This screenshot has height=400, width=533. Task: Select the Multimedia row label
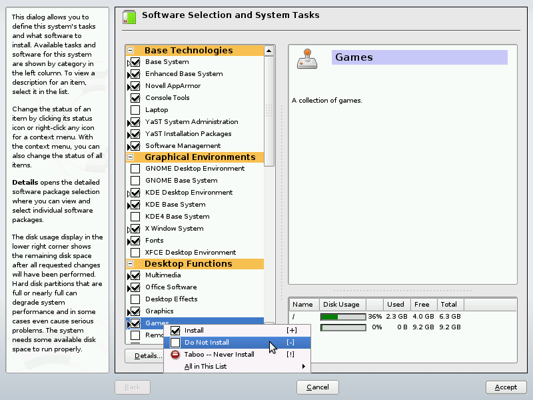tap(163, 275)
